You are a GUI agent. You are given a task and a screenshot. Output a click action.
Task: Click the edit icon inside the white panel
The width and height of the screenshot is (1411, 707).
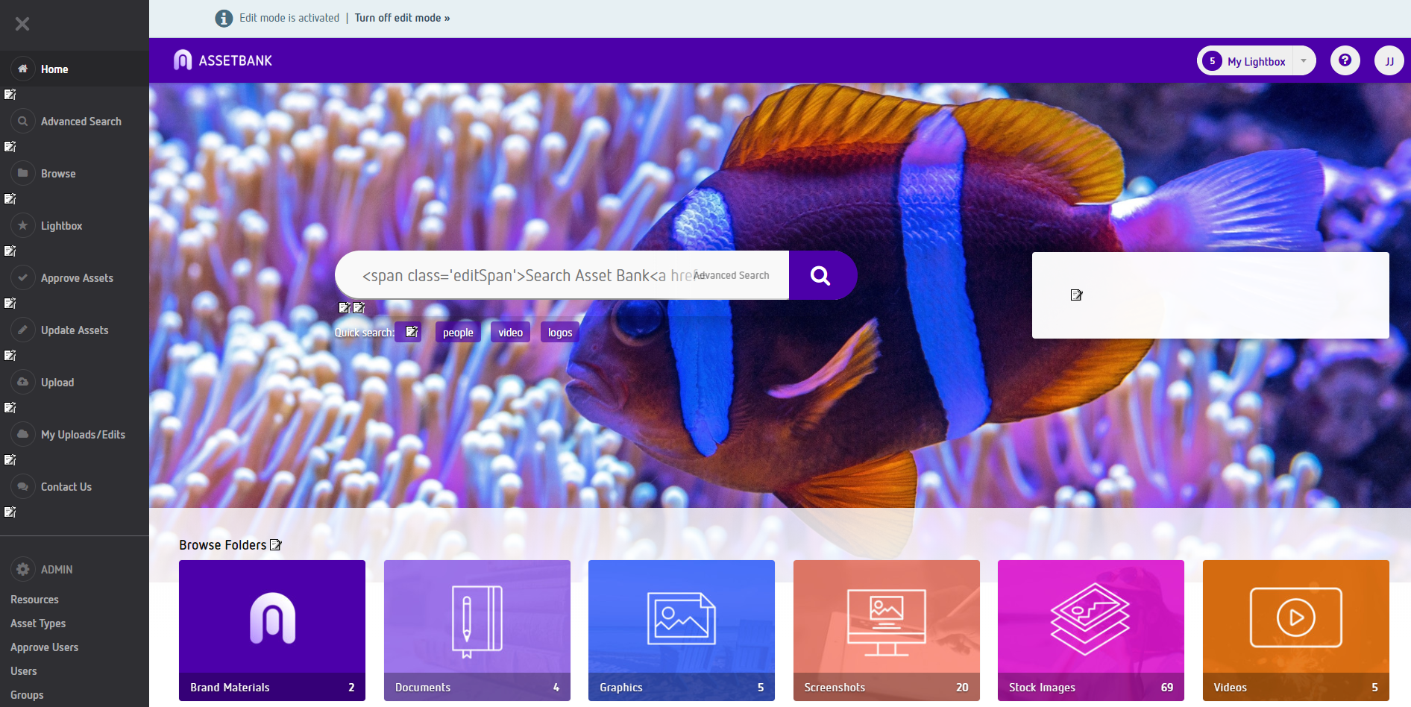1076,295
